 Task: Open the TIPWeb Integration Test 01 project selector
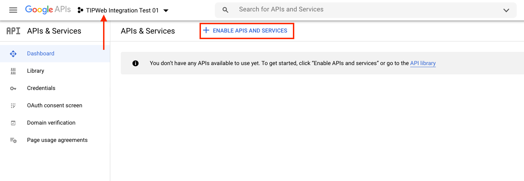click(123, 10)
